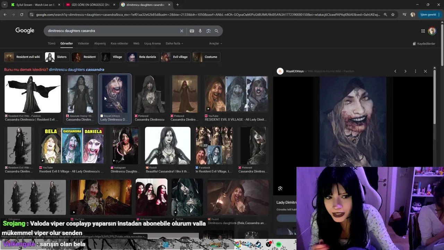Filter by the Costume chip

[206, 57]
